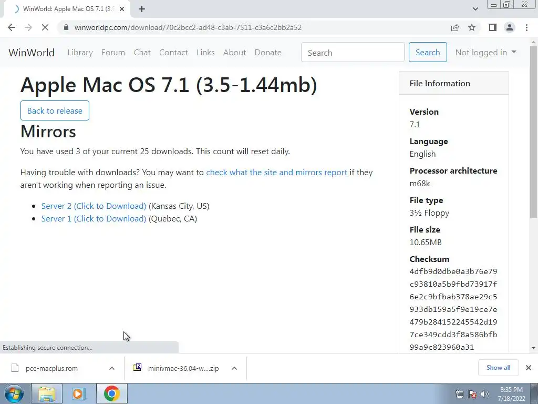Close the downloads bar
538x404 pixels.
529,368
